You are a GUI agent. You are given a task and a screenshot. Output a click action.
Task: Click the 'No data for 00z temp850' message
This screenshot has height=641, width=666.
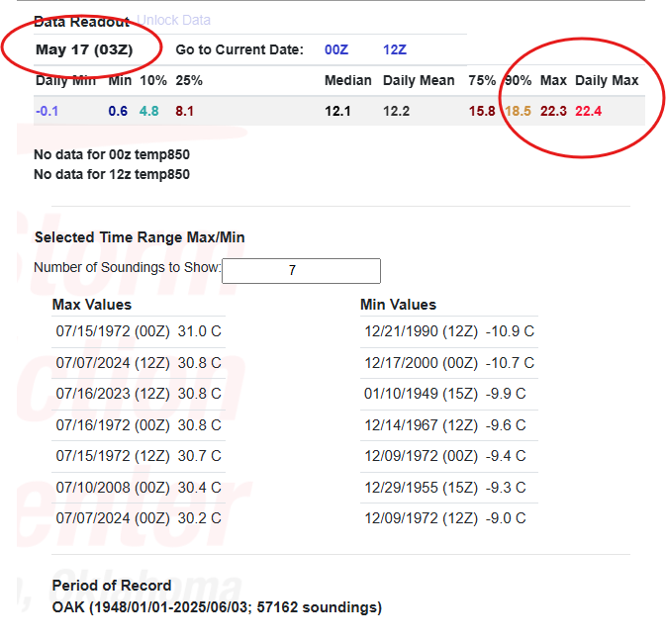pyautogui.click(x=112, y=154)
